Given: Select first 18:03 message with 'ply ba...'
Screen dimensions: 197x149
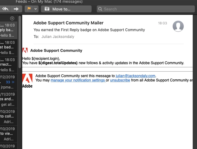Looking at the screenshot, I should pos(9,30).
